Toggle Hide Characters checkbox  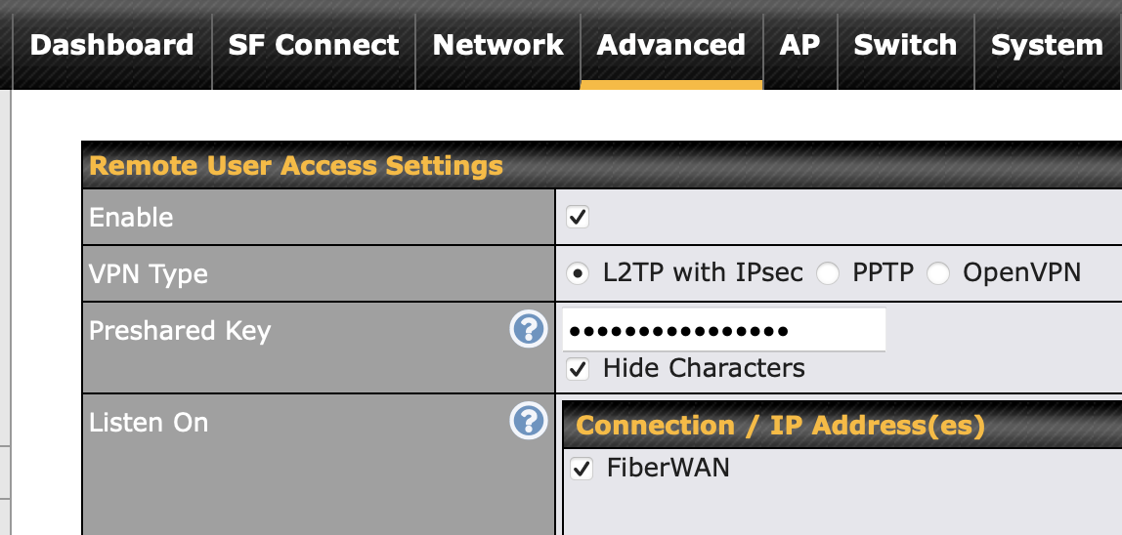[x=578, y=369]
